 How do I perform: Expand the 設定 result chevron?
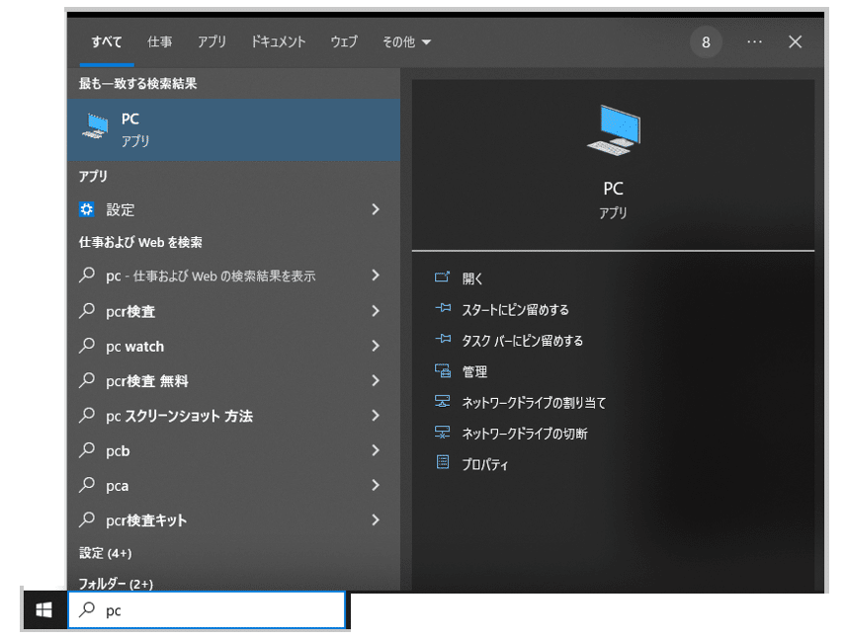pos(377,209)
